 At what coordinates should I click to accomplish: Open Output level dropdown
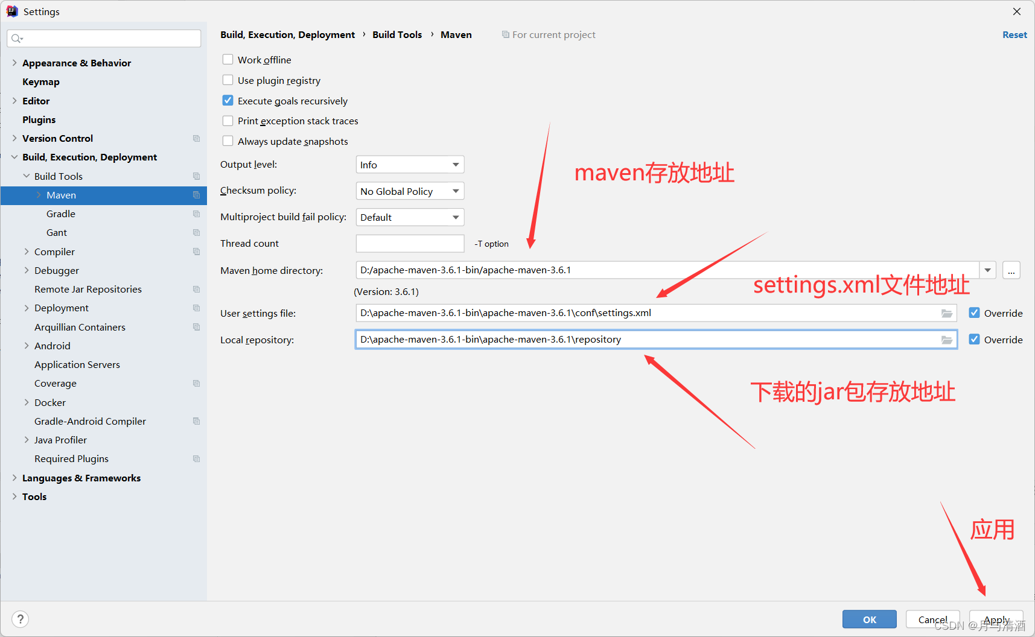[410, 165]
